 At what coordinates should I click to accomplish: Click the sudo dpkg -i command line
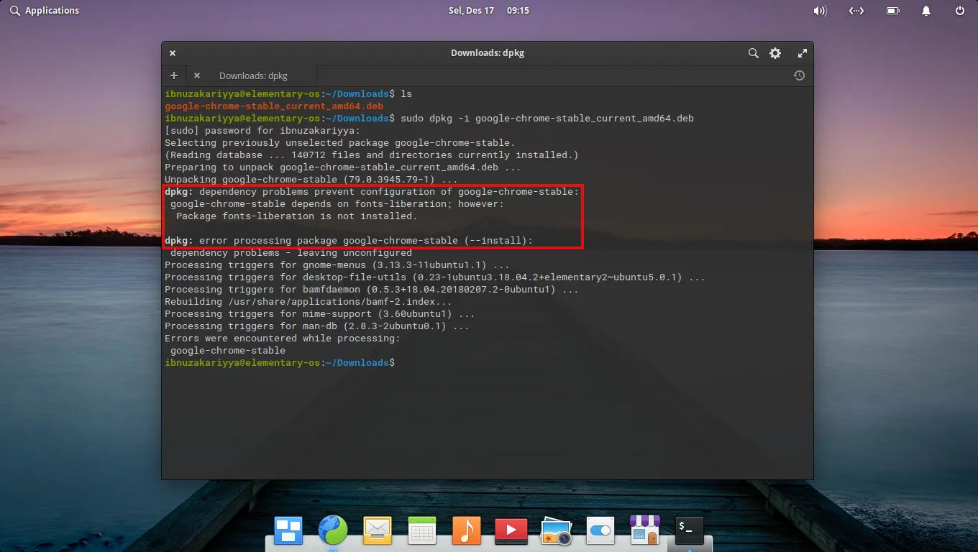click(x=429, y=118)
